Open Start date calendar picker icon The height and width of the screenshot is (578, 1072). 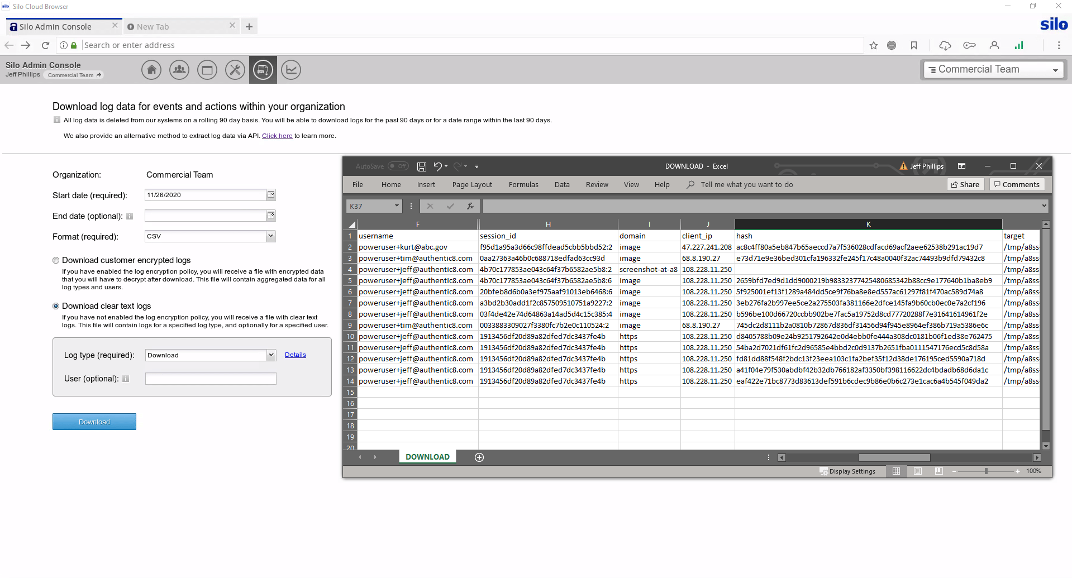(x=271, y=195)
